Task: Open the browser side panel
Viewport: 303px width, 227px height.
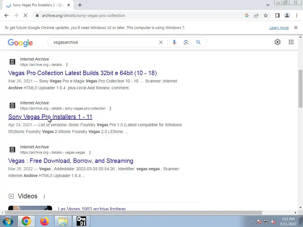Action: (x=278, y=15)
